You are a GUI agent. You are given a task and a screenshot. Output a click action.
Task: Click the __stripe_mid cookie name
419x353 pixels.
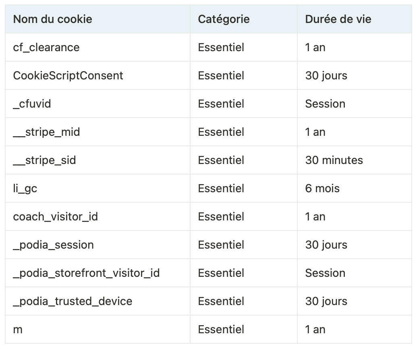46,132
